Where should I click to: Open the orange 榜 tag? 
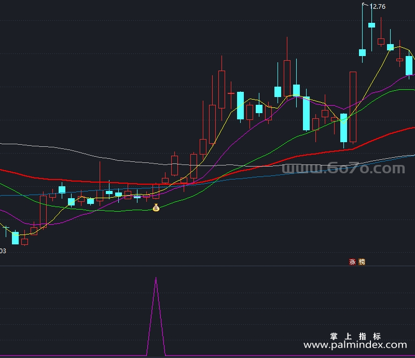click(x=362, y=262)
